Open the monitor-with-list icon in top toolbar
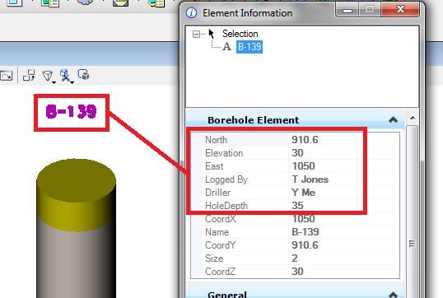The image size is (443, 298). coord(49,3)
